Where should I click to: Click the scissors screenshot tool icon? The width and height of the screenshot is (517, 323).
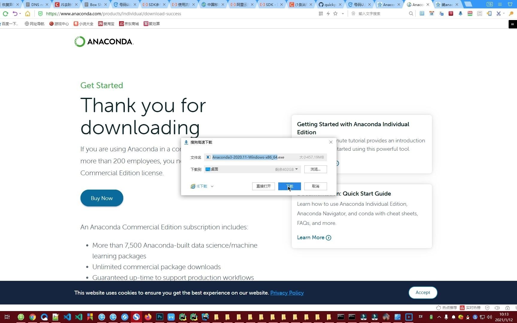pyautogui.click(x=498, y=13)
